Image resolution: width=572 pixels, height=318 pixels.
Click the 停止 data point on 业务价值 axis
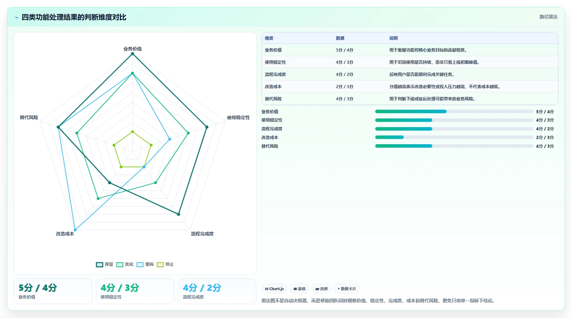pyautogui.click(x=132, y=132)
